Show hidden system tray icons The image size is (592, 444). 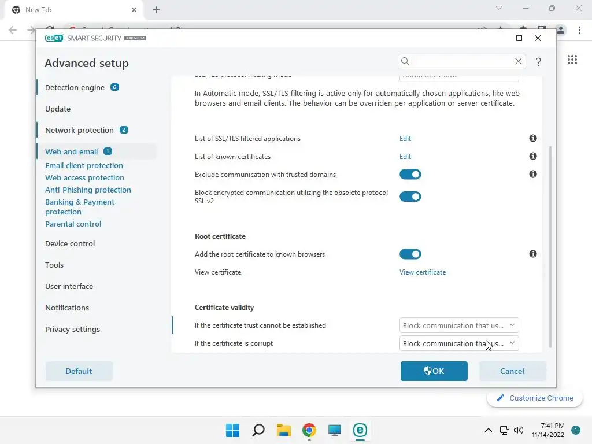point(488,430)
